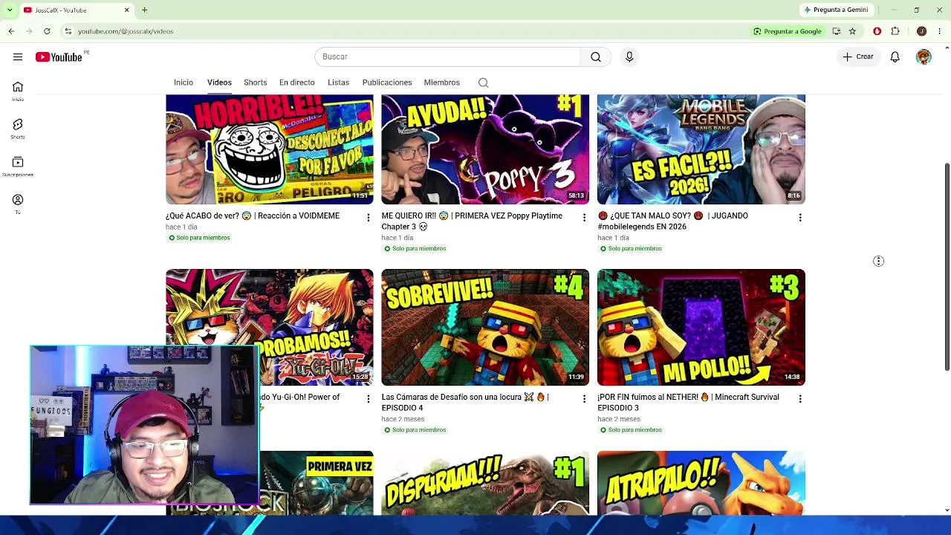The height and width of the screenshot is (535, 951).
Task: Open the red extension icon in toolbar
Action: click(x=877, y=31)
